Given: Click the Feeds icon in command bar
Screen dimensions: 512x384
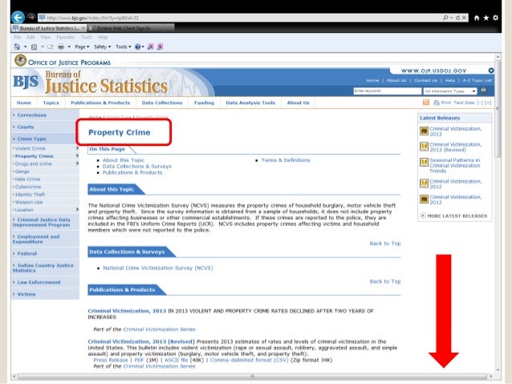Looking at the screenshot, I should pos(34,46).
